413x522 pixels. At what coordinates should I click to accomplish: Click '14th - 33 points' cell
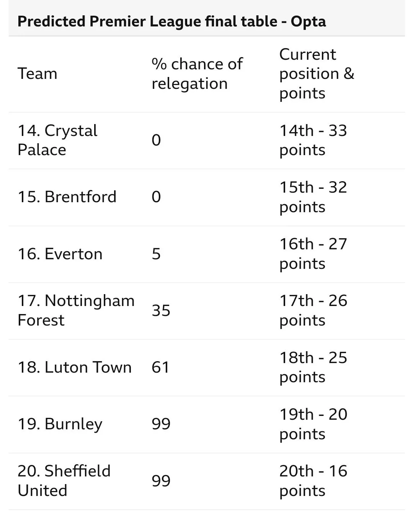(313, 140)
